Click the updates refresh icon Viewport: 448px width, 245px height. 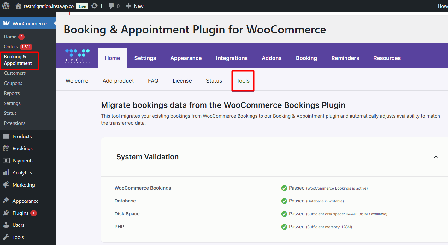point(94,6)
